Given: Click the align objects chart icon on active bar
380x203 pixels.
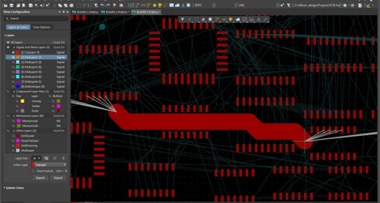Looking at the screenshot, I should tap(203, 19).
